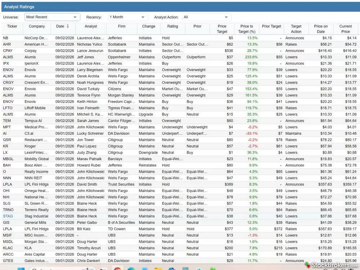Click the $536 price target cell
The width and height of the screenshot is (360, 270).
tap(229, 51)
